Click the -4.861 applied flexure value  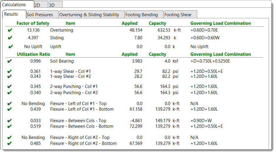point(136,121)
